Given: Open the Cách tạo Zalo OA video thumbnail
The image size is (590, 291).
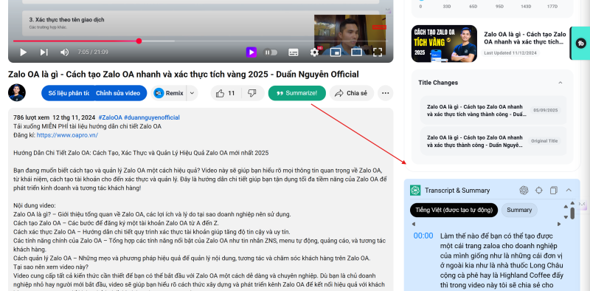Looking at the screenshot, I should tap(444, 44).
